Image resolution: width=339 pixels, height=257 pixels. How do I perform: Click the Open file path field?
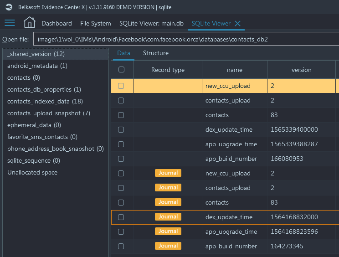pyautogui.click(x=186, y=39)
